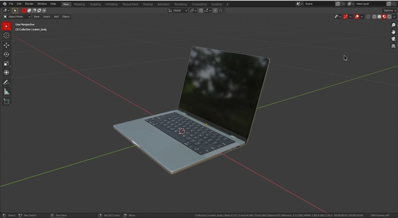Choose the Move tool
This screenshot has width=398, height=218.
(6, 45)
